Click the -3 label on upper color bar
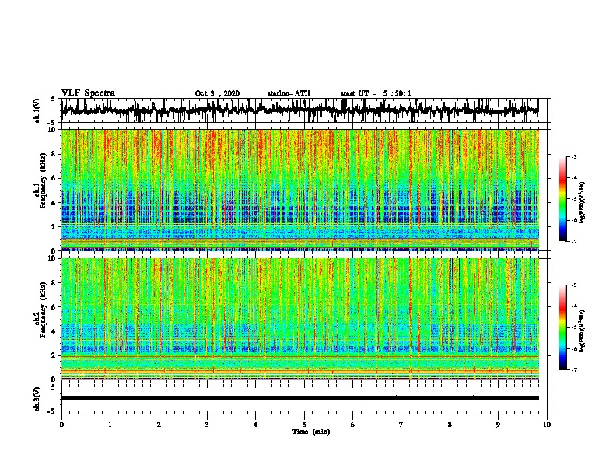 [x=573, y=156]
